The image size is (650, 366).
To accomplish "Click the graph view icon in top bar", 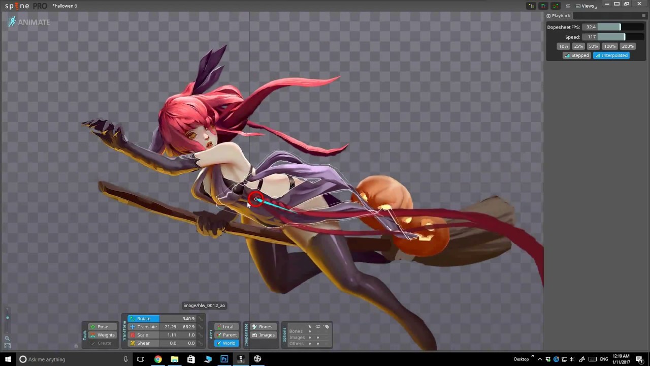I will pos(555,6).
